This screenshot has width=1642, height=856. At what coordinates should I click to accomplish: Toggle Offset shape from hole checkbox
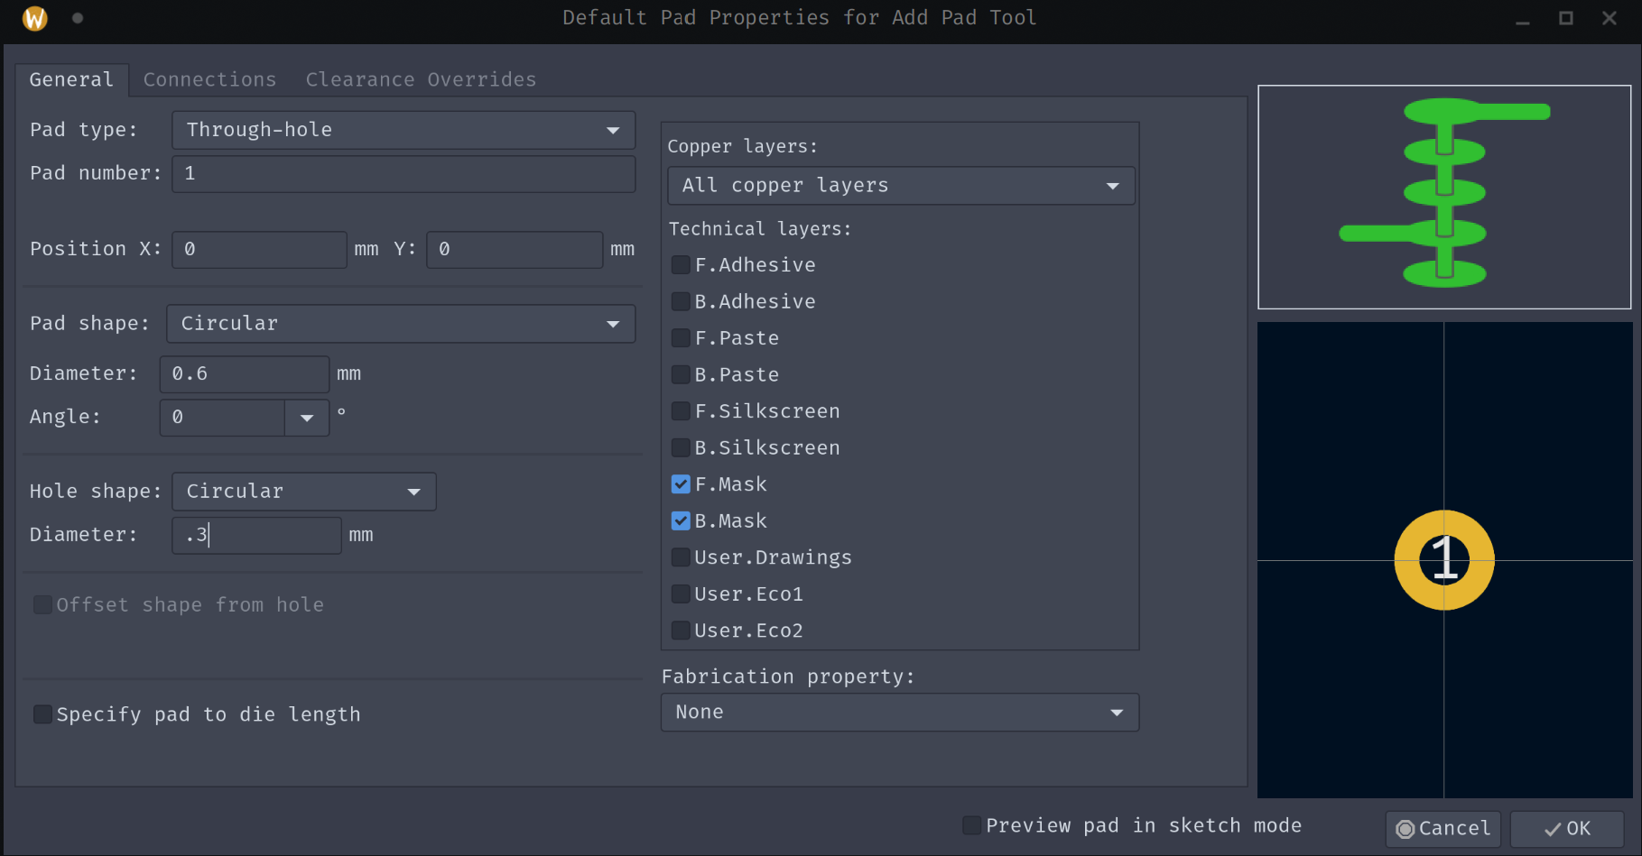point(42,604)
